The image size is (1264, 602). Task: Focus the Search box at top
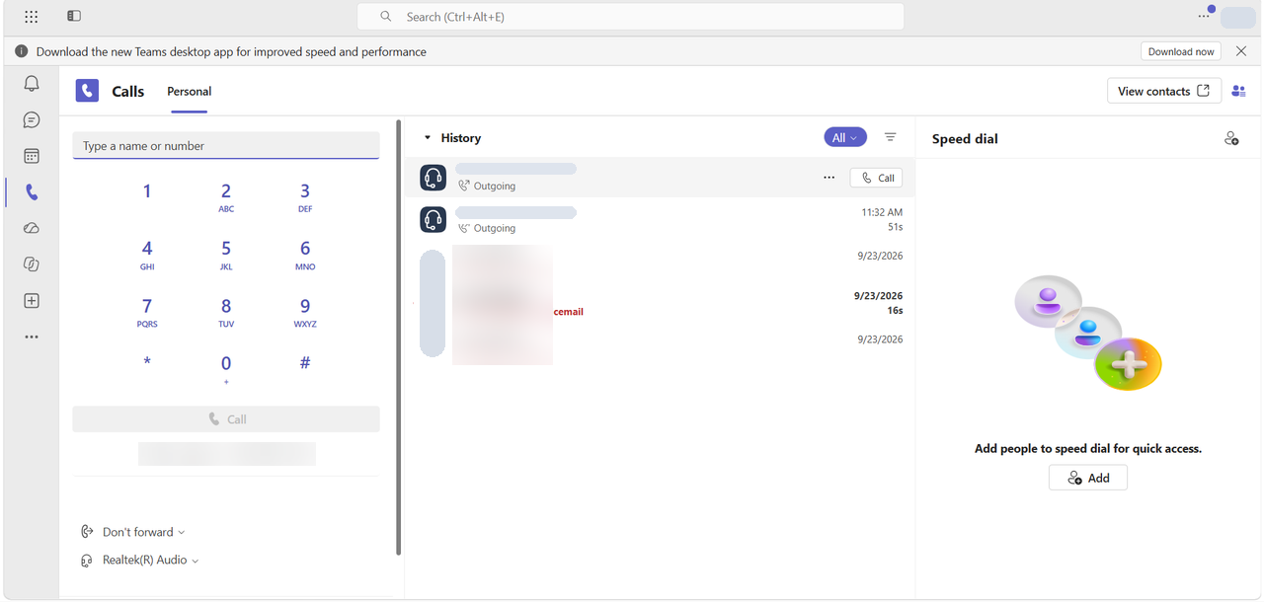coord(630,17)
